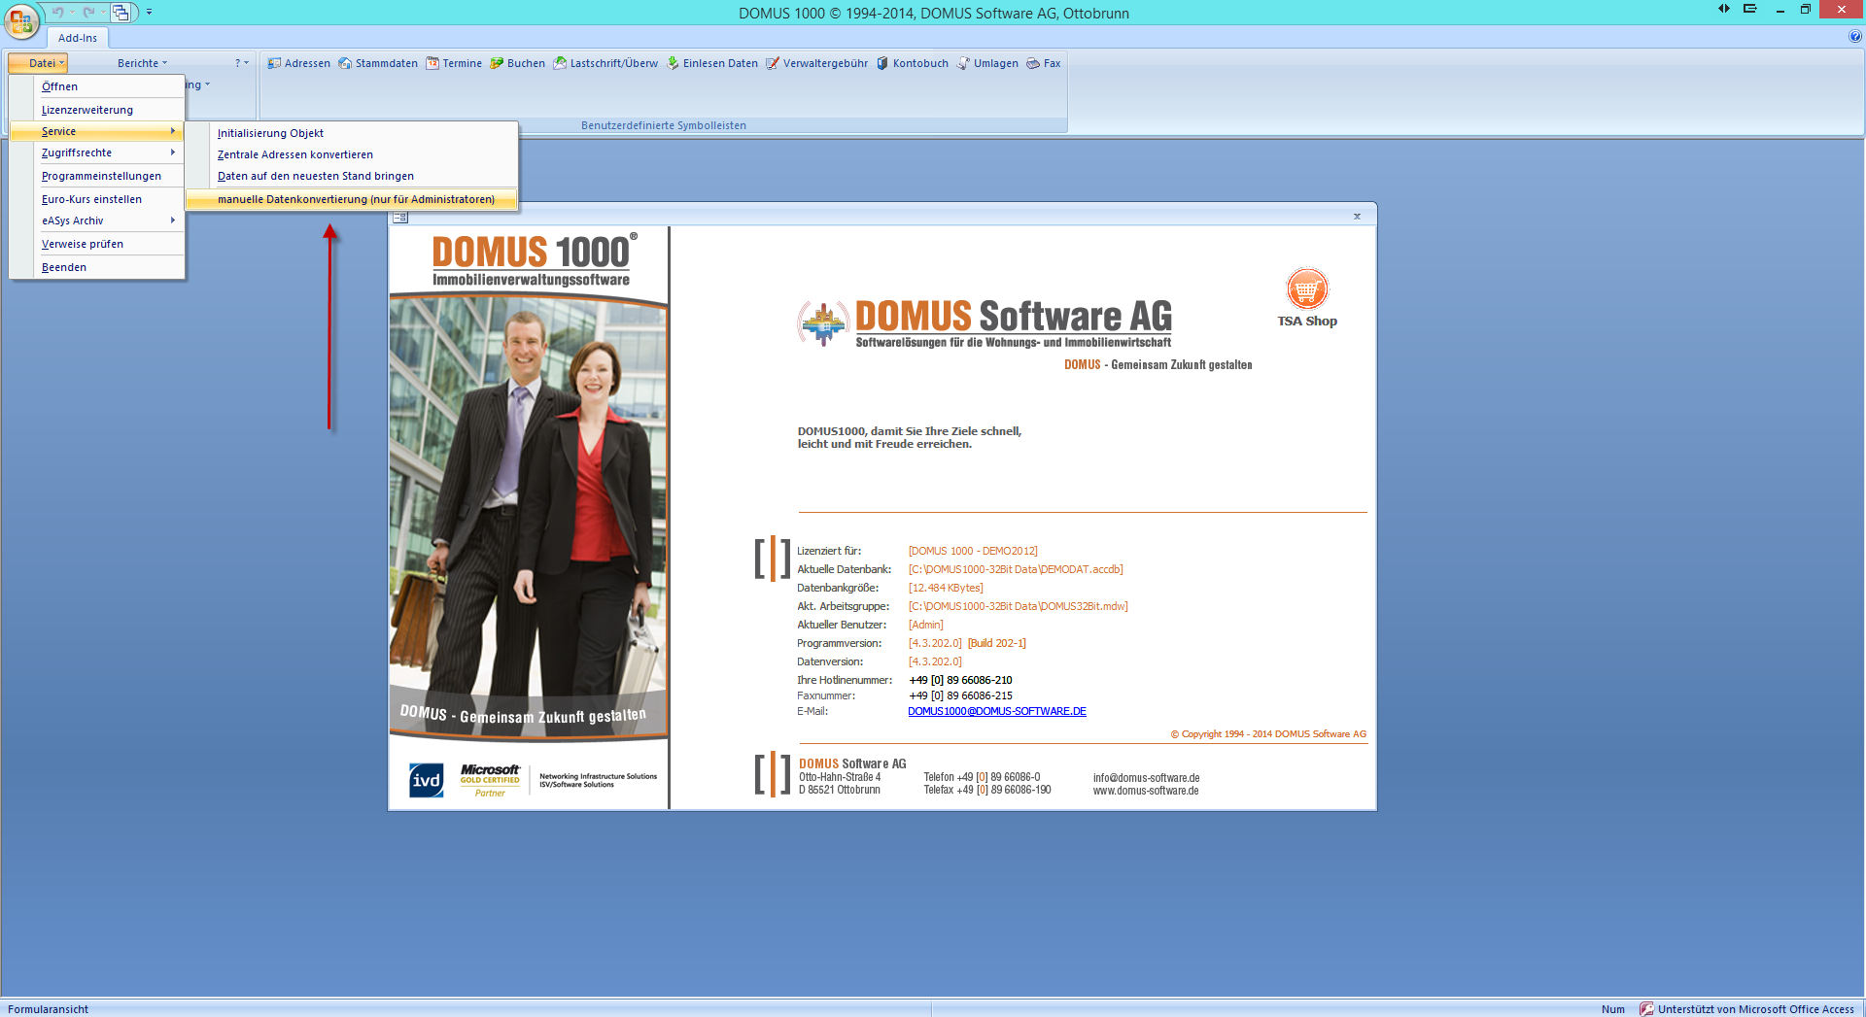The image size is (1866, 1017).
Task: Click the help icon at ribbon right
Action: coord(1854,36)
